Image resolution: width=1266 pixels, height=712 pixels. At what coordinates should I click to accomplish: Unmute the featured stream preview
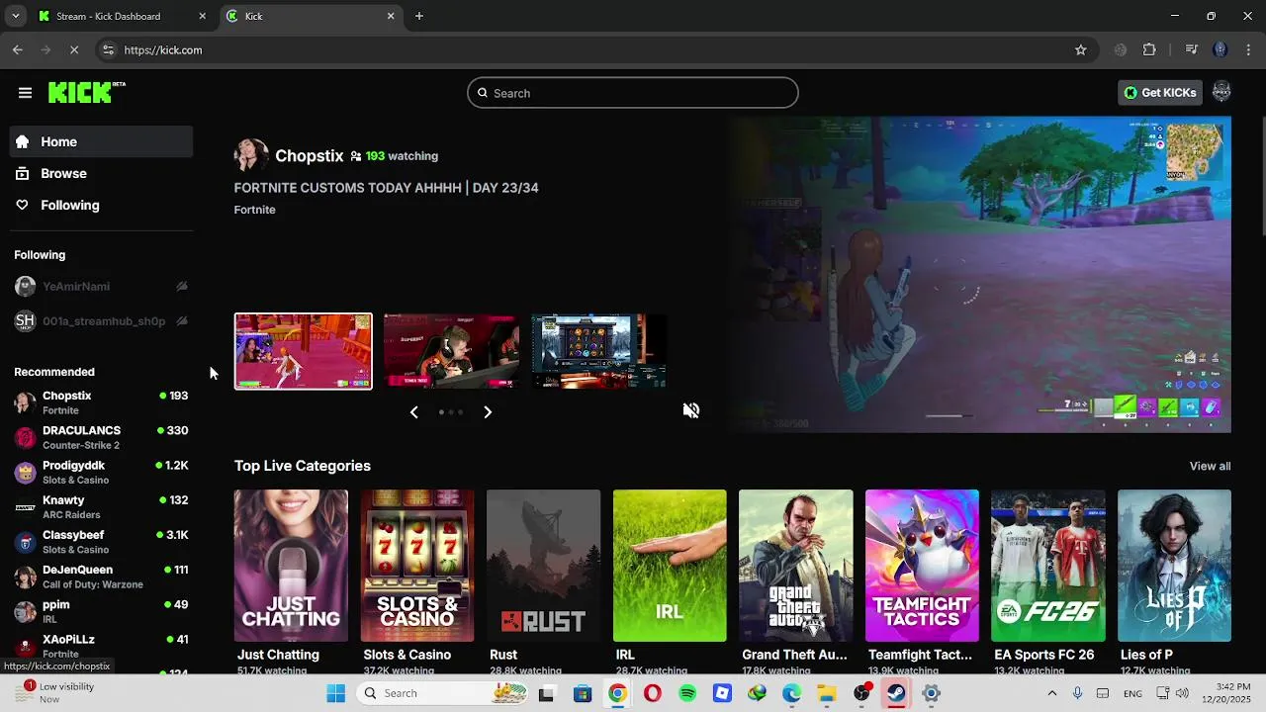click(x=691, y=410)
